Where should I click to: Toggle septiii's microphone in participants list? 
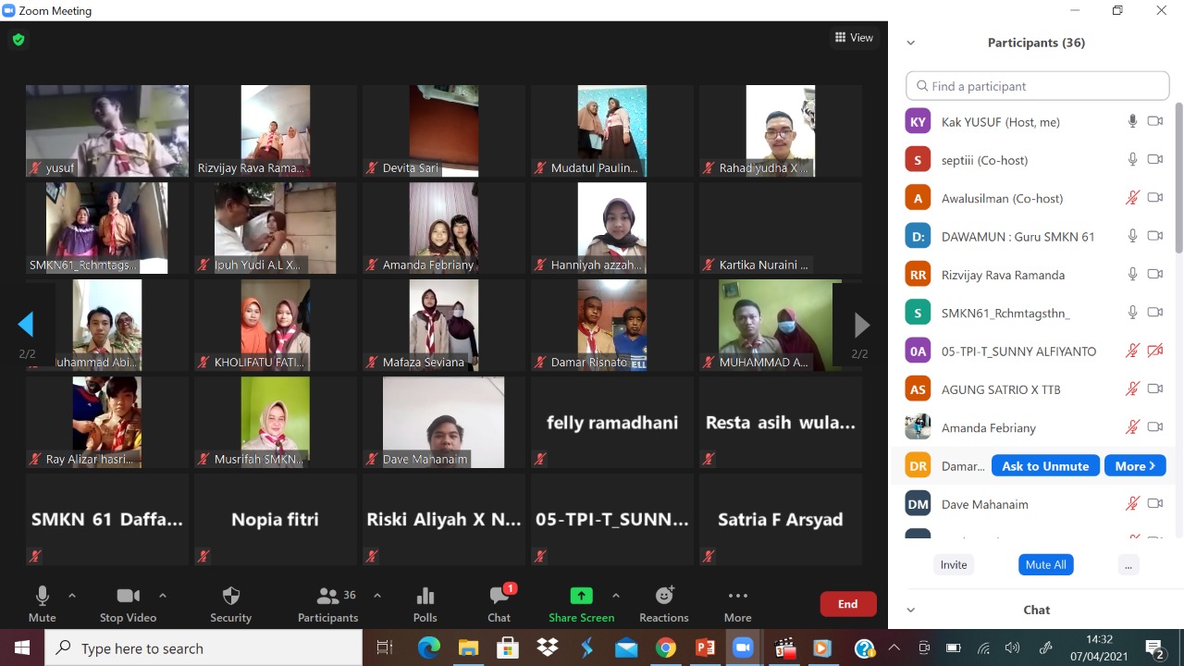click(1132, 160)
